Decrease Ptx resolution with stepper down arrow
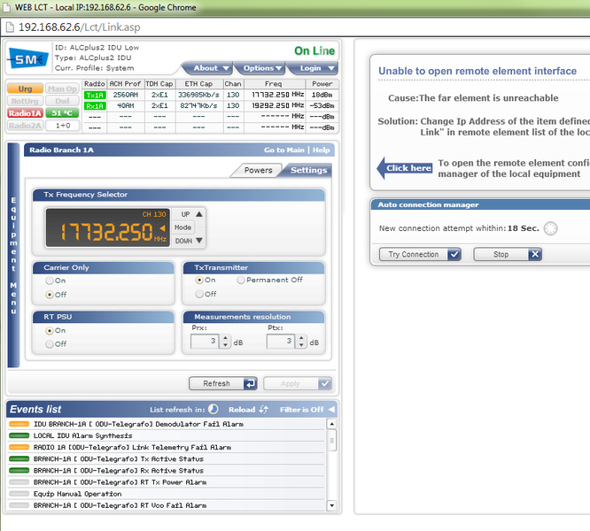The width and height of the screenshot is (590, 531). click(301, 345)
